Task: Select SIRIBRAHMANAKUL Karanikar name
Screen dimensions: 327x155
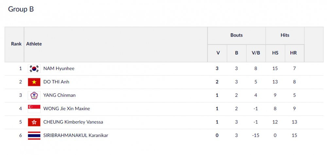Action: tap(76, 135)
